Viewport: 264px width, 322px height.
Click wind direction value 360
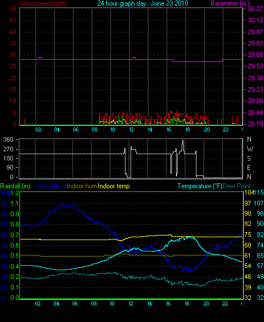tap(8, 139)
